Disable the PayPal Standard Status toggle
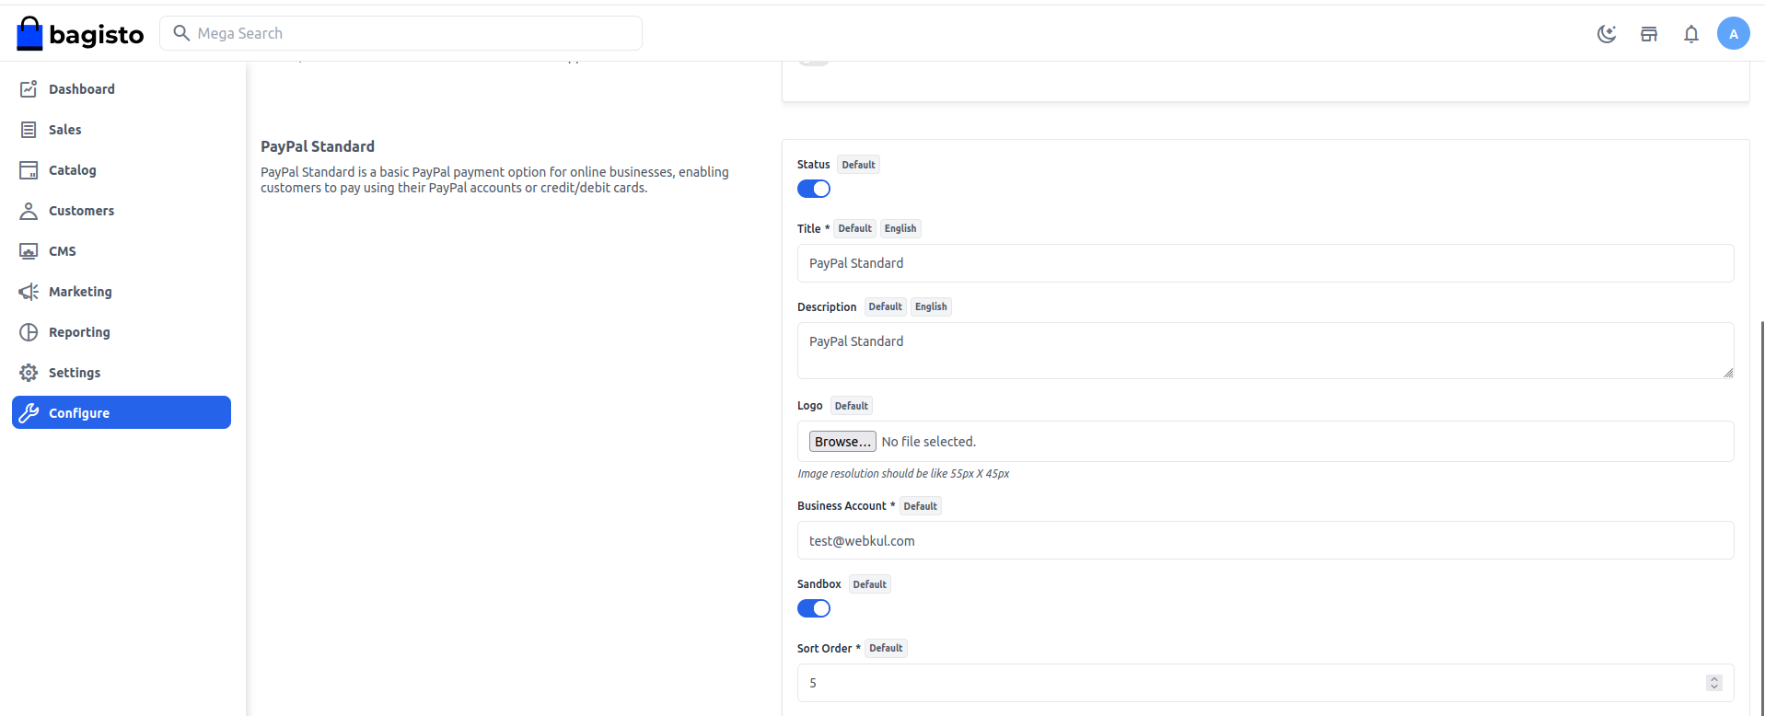Viewport: 1765px width, 716px height. click(x=814, y=189)
